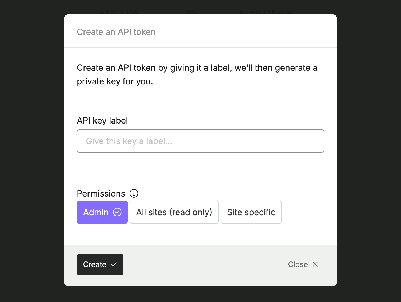Click the dimmed "Admin (All sites)" text behind dialog

pyautogui.click(x=267, y=12)
